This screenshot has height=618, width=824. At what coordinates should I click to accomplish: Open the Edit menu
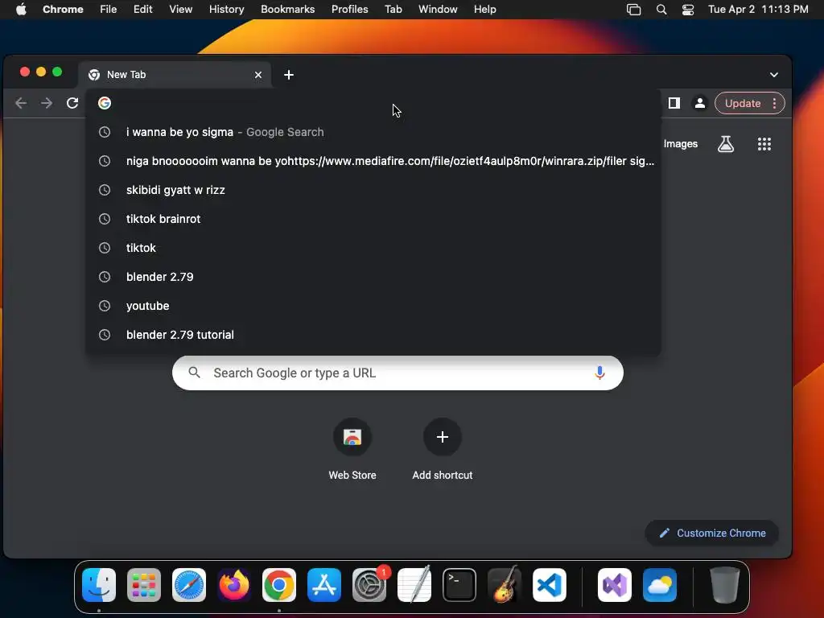pos(142,10)
